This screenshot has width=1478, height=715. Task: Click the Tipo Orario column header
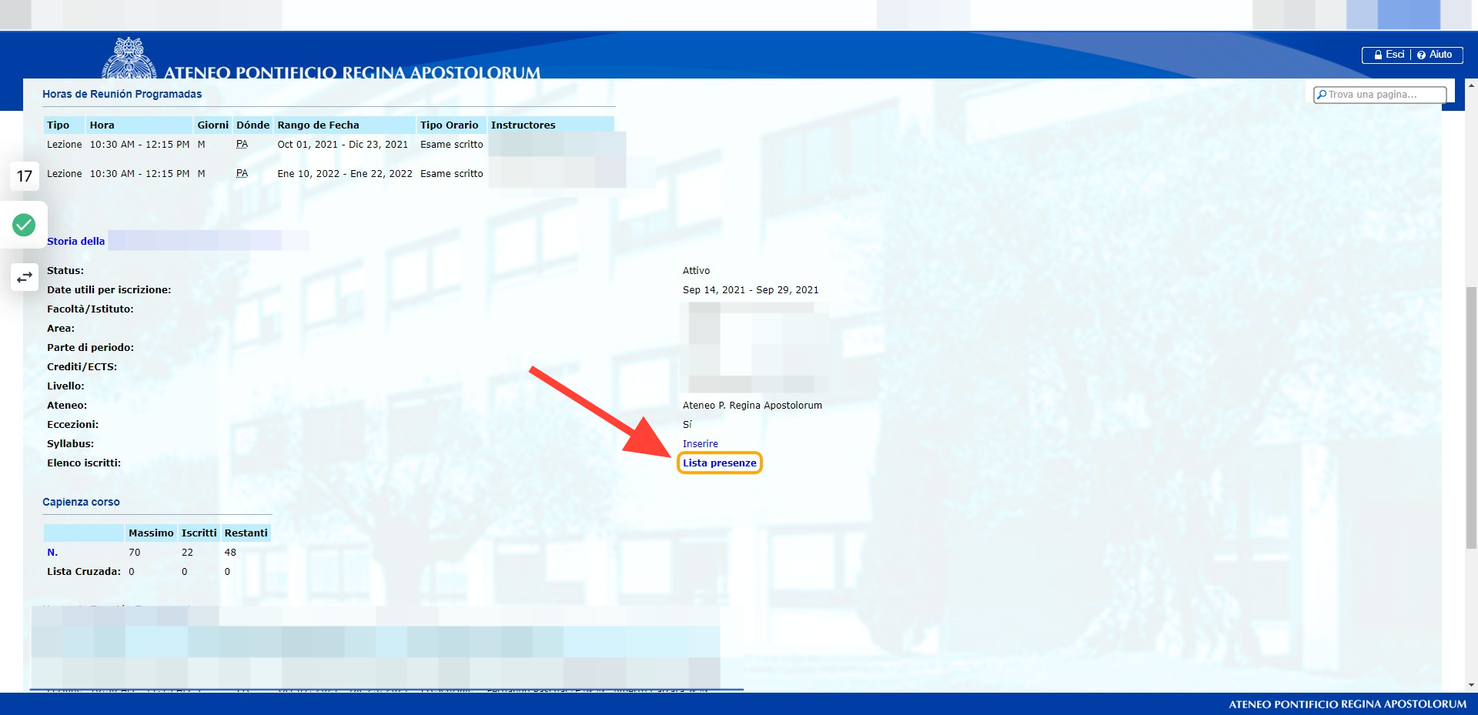pos(452,125)
